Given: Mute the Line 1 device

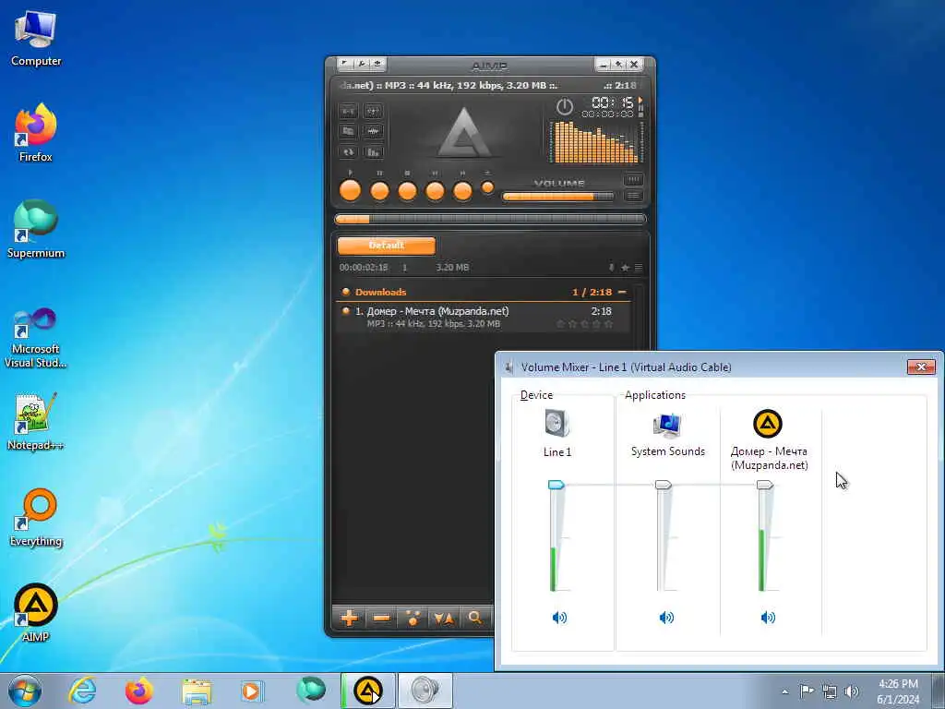Looking at the screenshot, I should pyautogui.click(x=559, y=618).
